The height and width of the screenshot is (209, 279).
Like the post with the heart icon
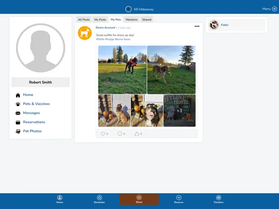point(103,134)
